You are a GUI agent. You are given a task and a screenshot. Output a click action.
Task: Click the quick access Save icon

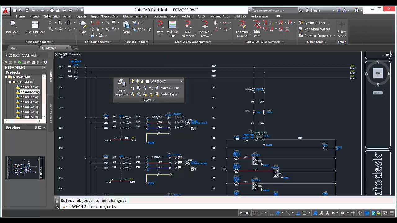27,10
